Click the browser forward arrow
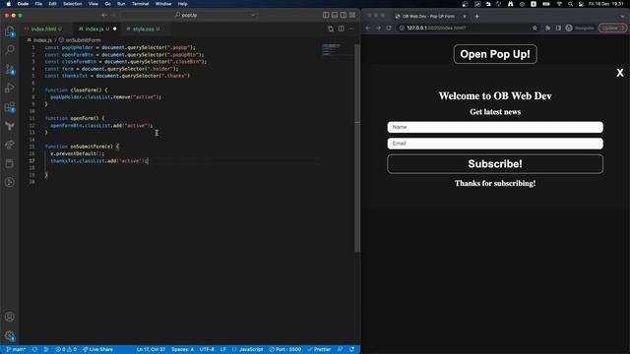The image size is (630, 354). click(378, 29)
